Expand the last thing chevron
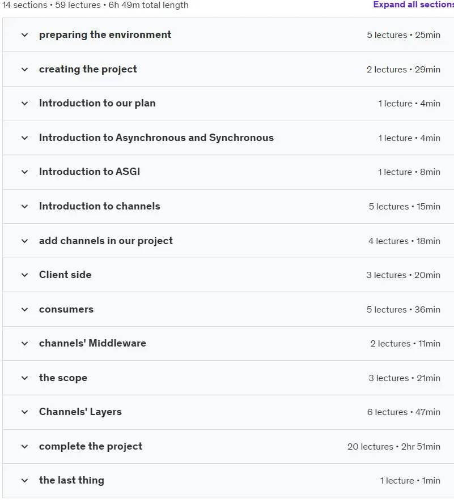The image size is (454, 500). tap(24, 481)
